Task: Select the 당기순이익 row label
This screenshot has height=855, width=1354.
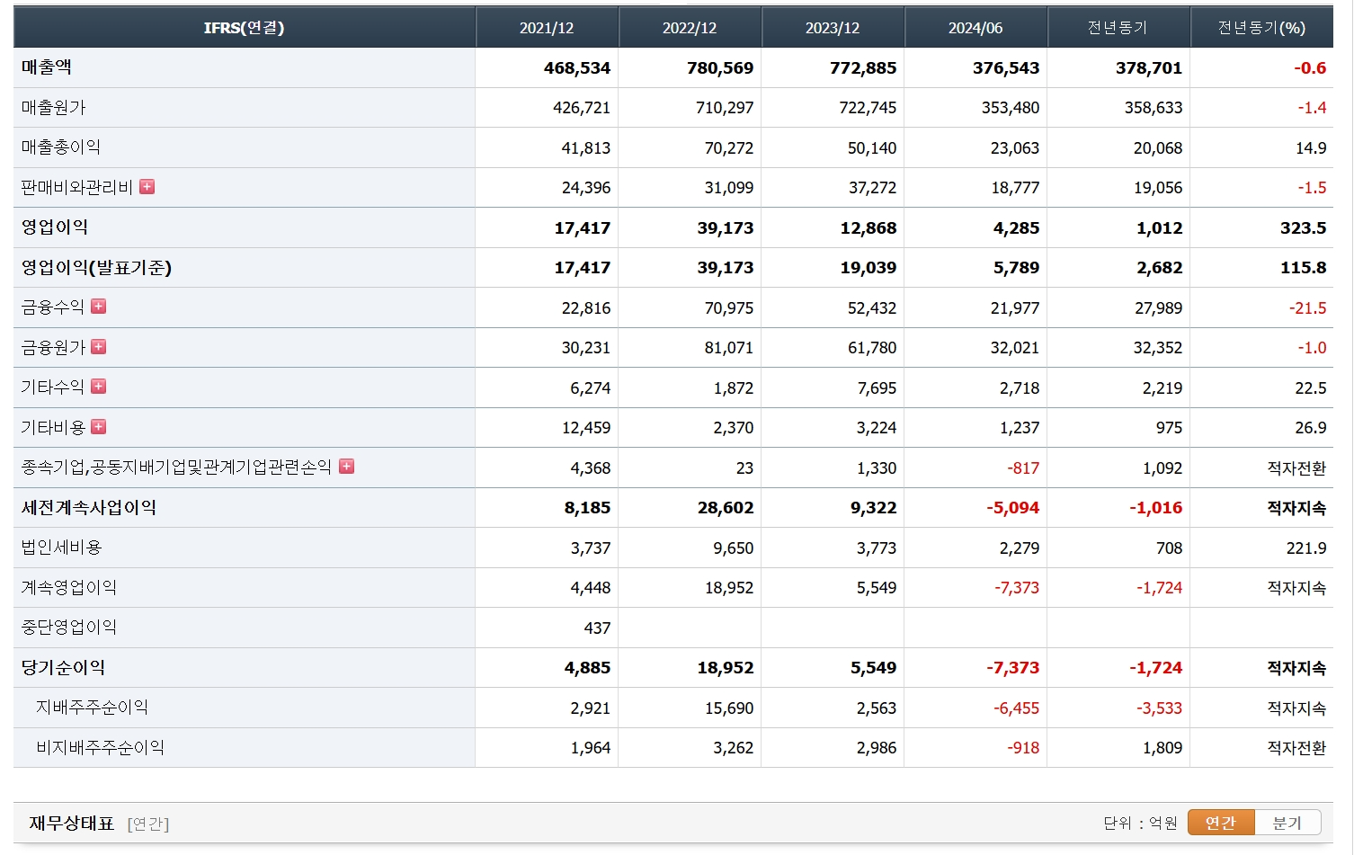Action: point(64,668)
